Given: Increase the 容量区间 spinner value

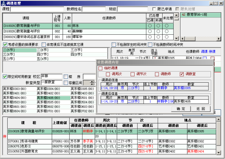Looking at the screenshot, I should [92, 81].
